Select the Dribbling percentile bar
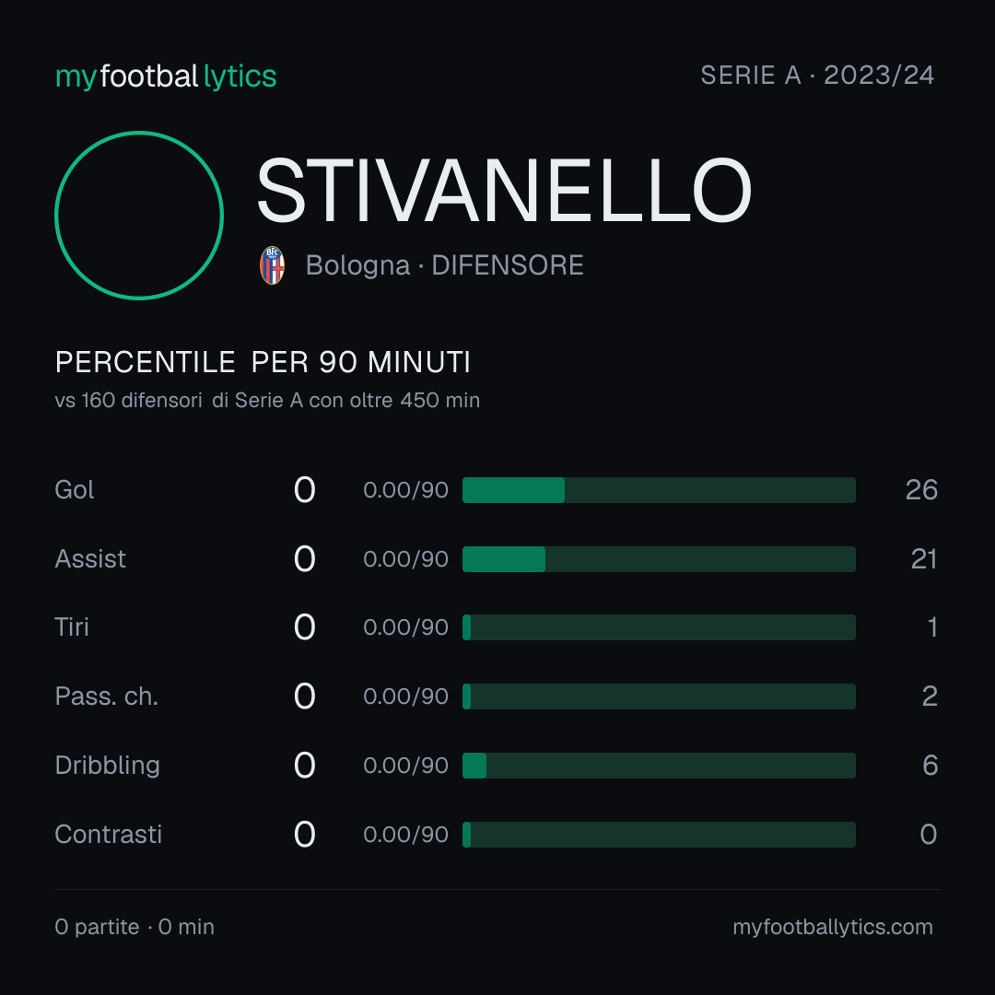The width and height of the screenshot is (995, 995). (x=659, y=766)
